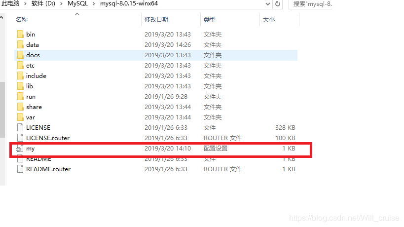The image size is (404, 227).
Task: Go to 软件 (D:) in the breadcrumb
Action: [x=43, y=3]
